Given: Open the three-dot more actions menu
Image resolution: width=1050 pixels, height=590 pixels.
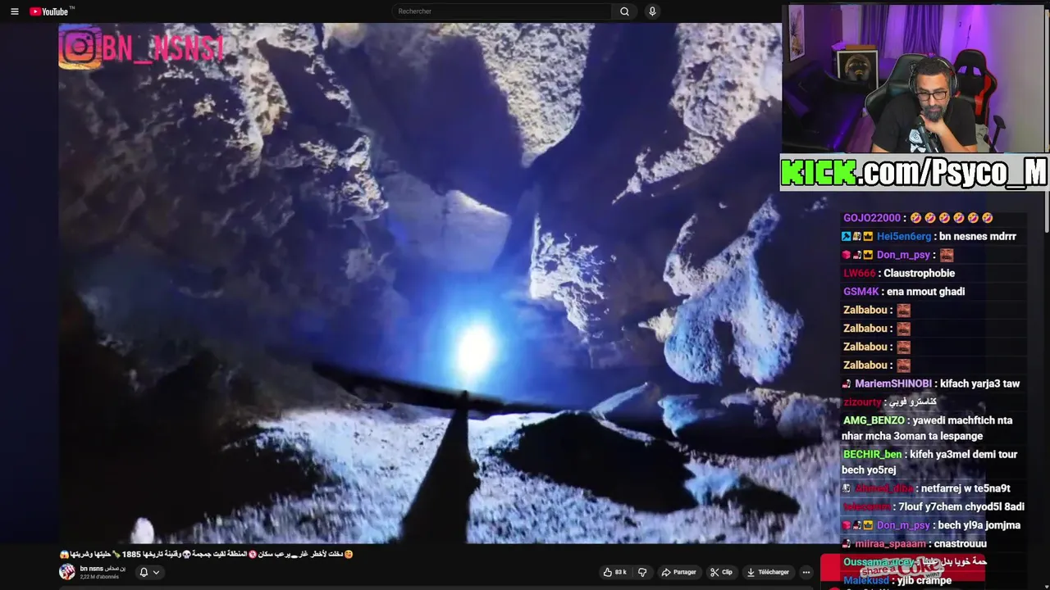Looking at the screenshot, I should (806, 572).
